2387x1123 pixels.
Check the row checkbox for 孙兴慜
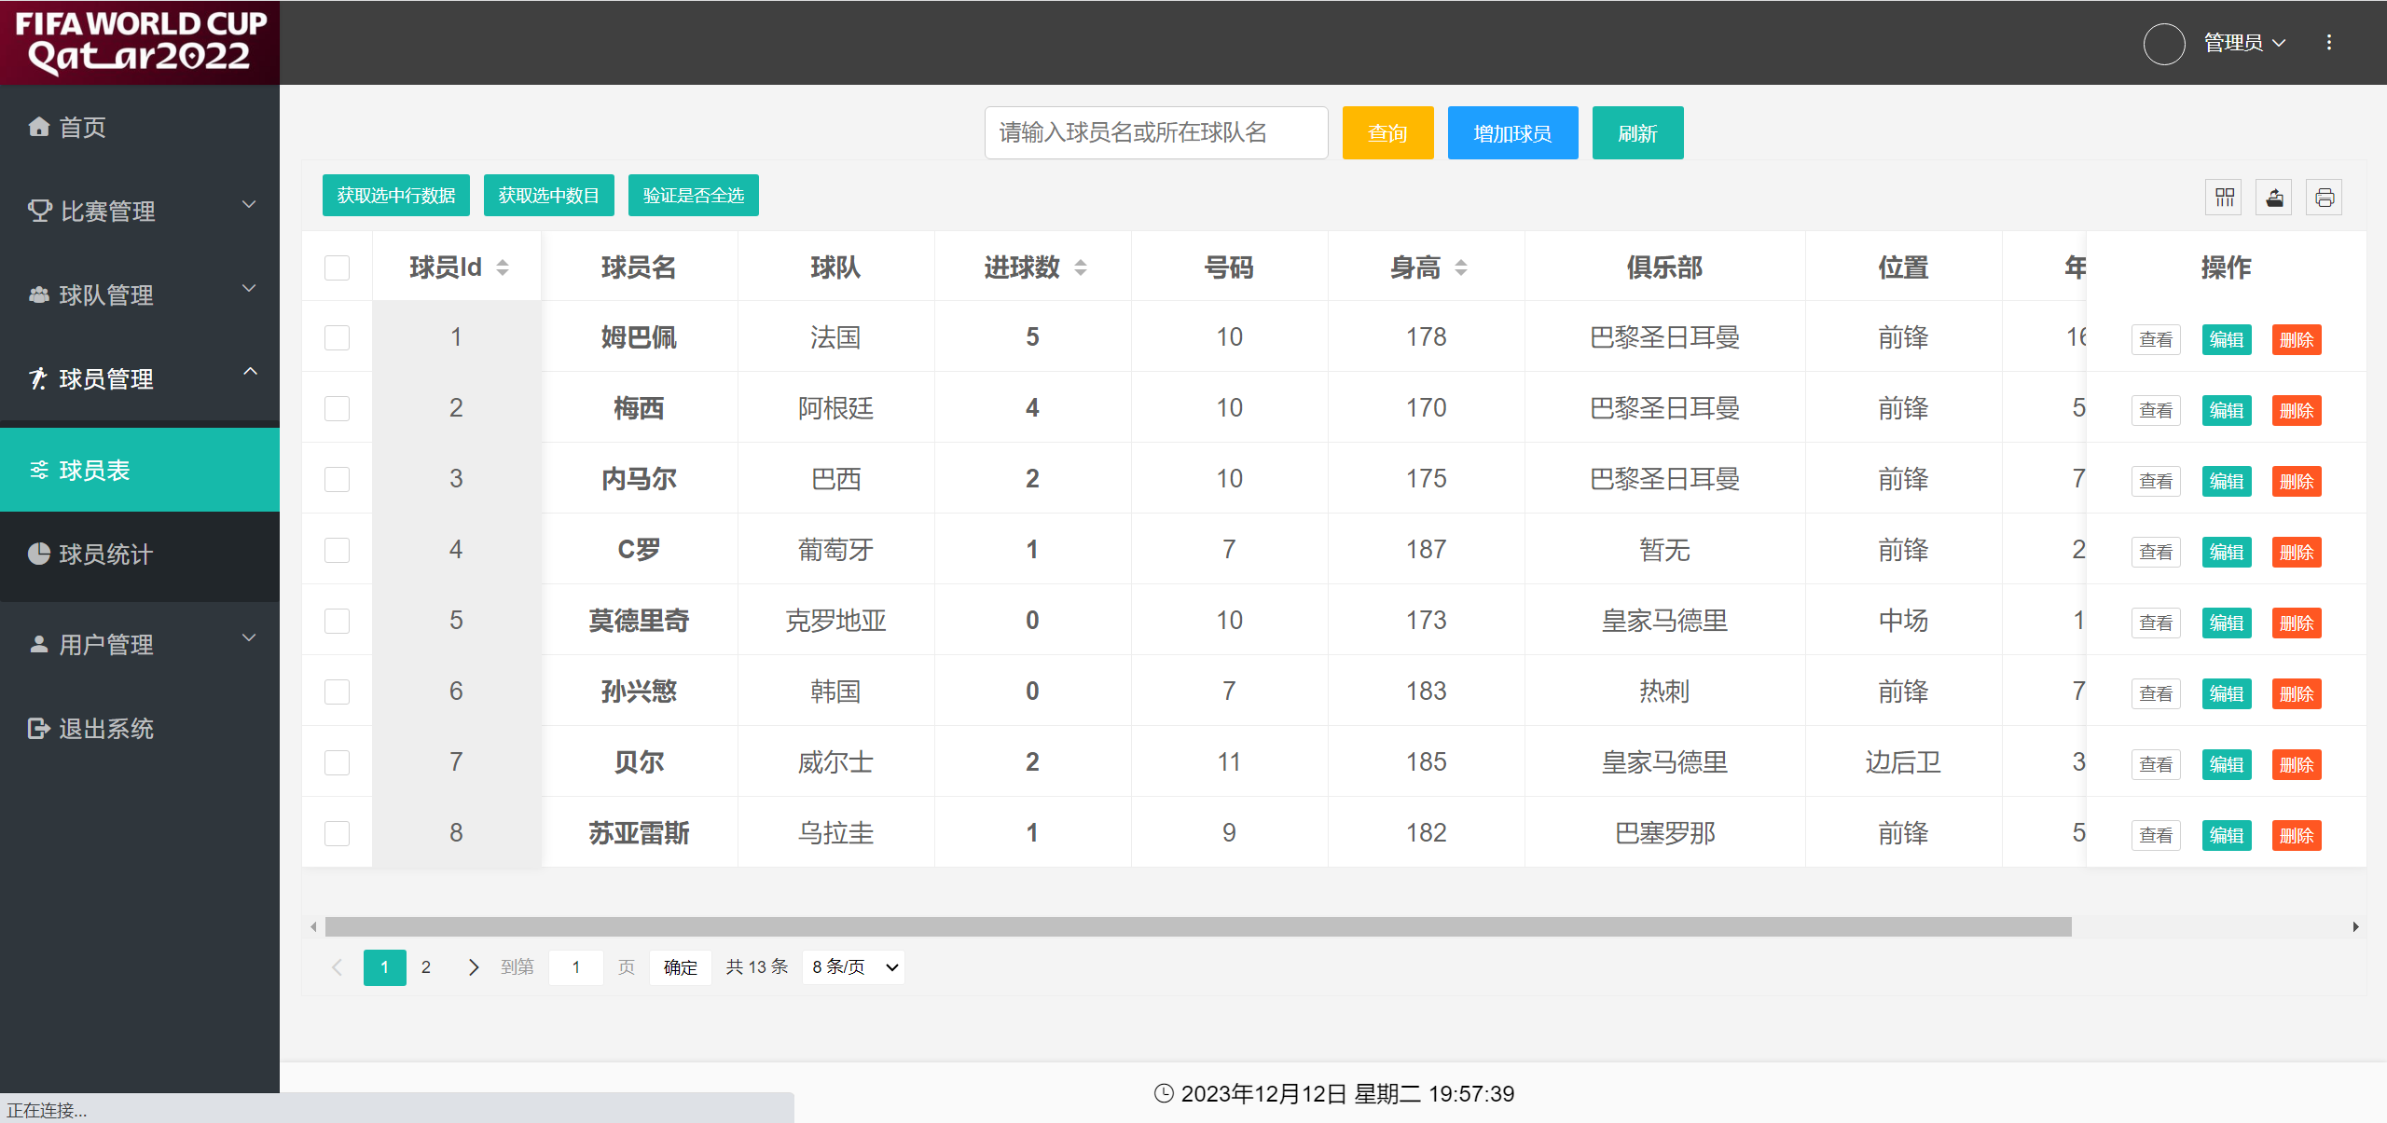[x=337, y=692]
